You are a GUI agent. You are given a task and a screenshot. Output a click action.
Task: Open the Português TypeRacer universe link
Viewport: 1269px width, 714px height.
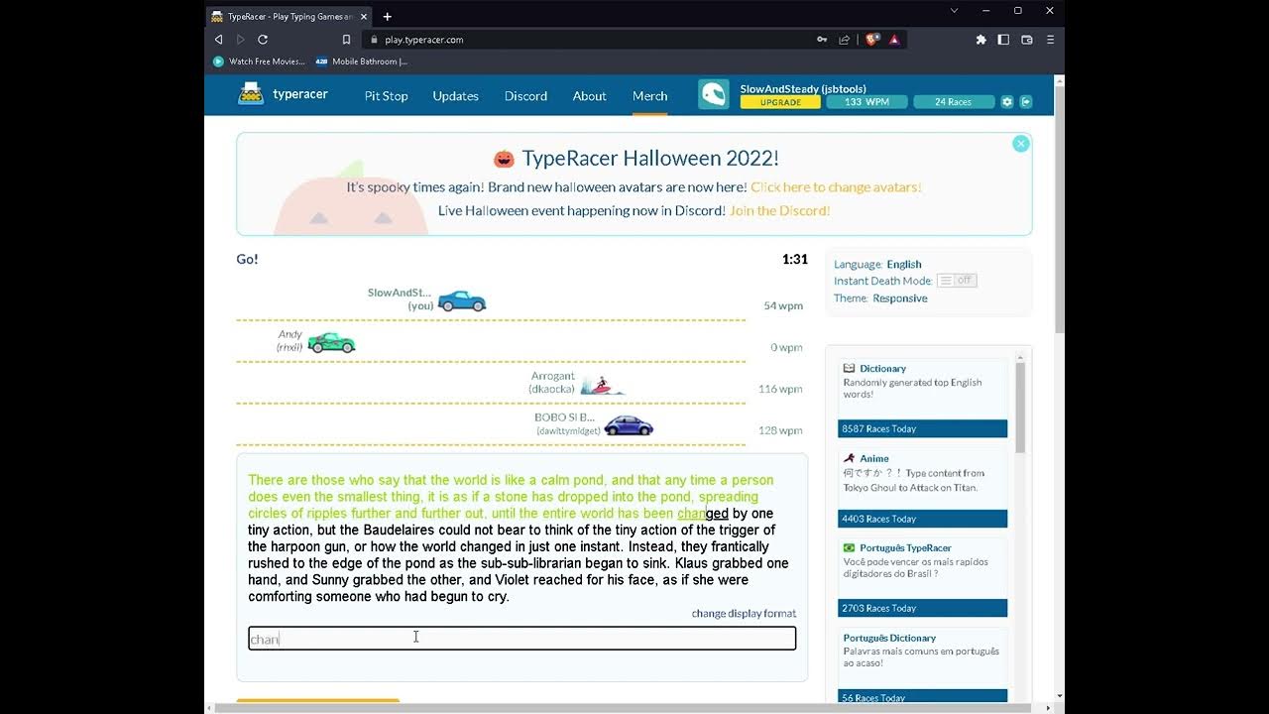click(905, 547)
